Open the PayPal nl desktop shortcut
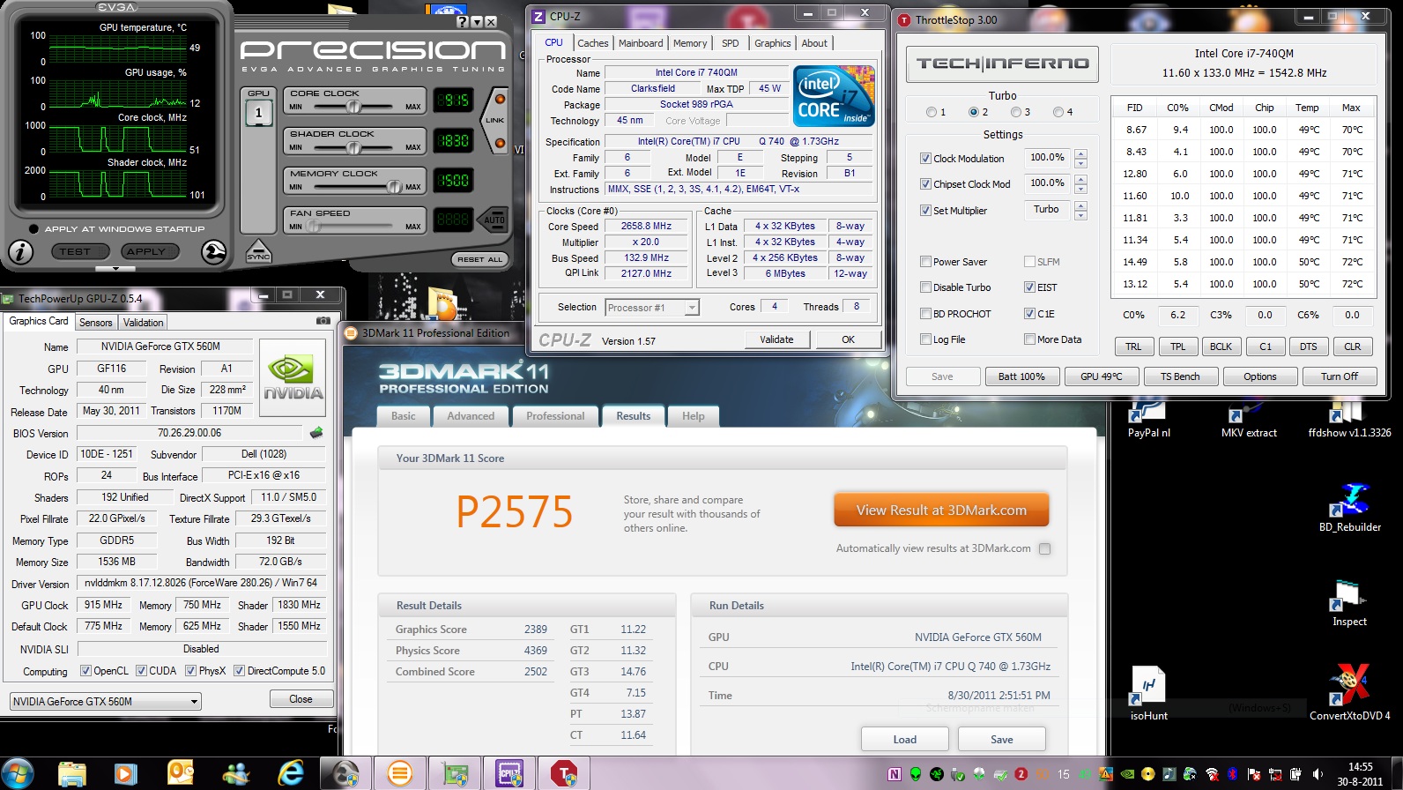1403x790 pixels. click(1148, 418)
